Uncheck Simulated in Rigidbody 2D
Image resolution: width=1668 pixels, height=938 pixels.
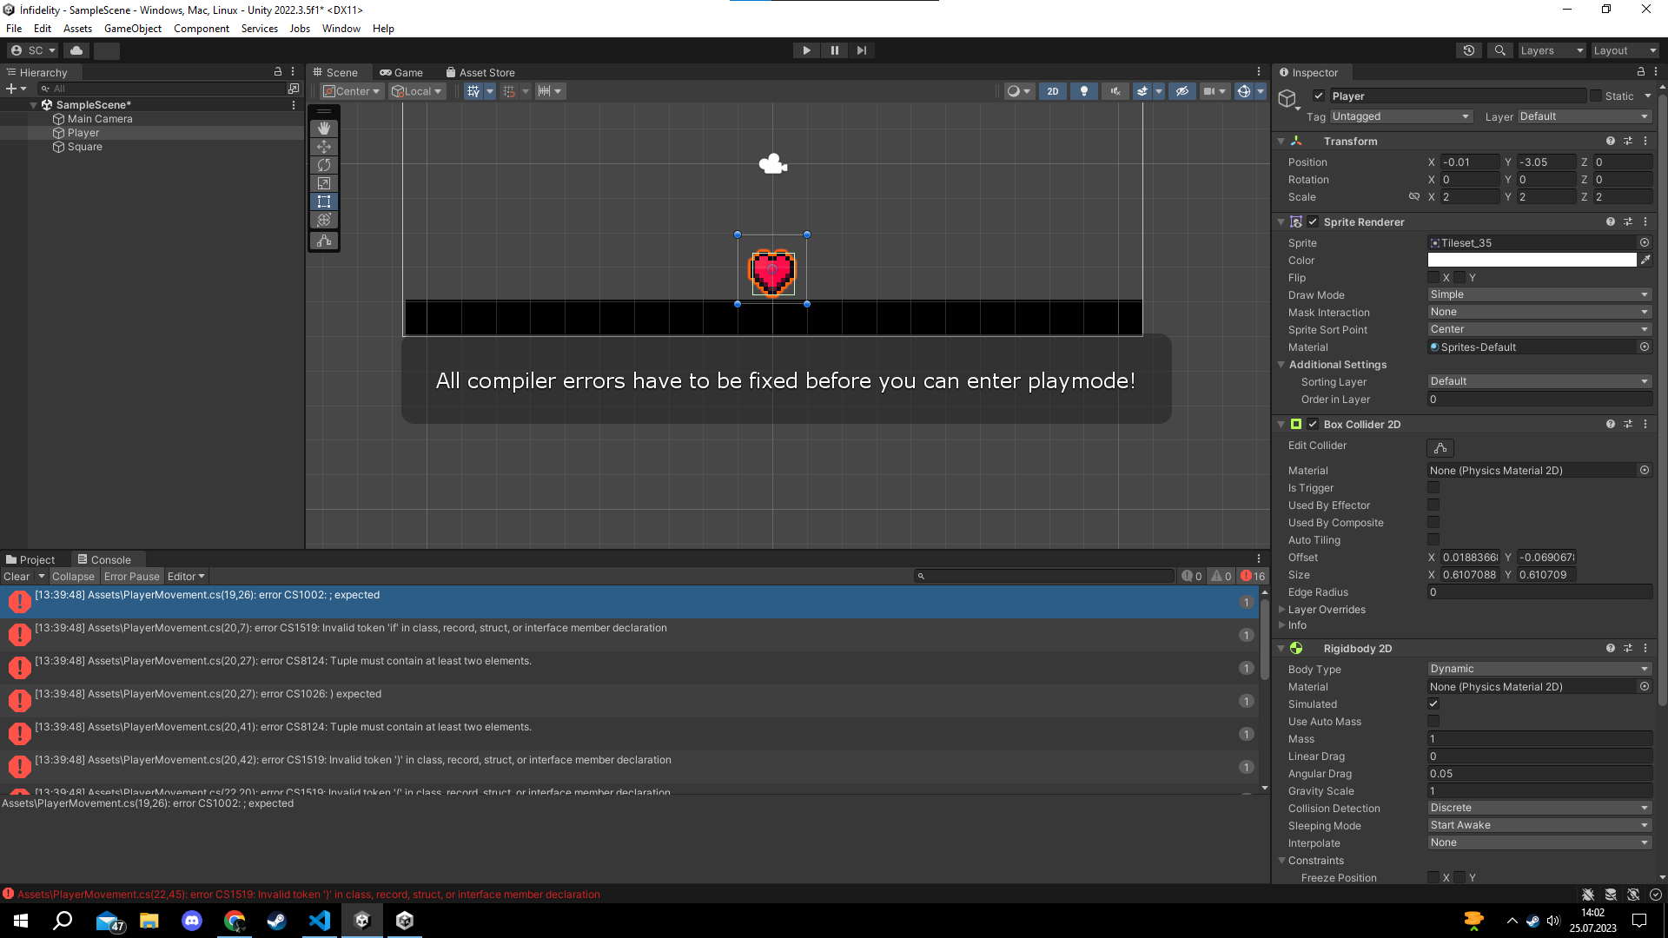tap(1433, 704)
